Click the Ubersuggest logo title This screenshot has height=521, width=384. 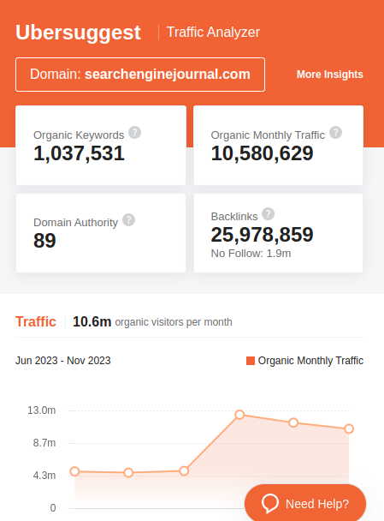[79, 33]
